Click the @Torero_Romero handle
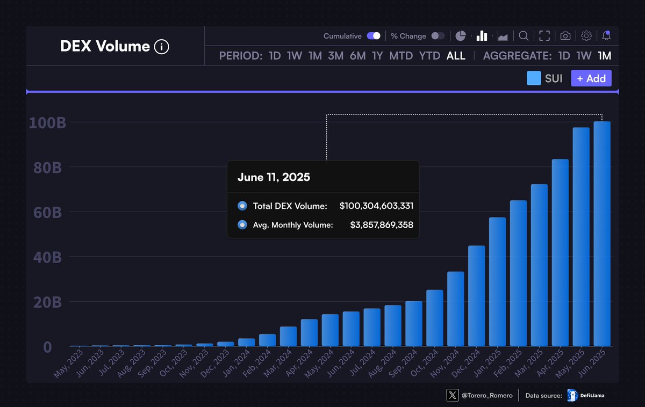This screenshot has height=407, width=645. coord(487,396)
